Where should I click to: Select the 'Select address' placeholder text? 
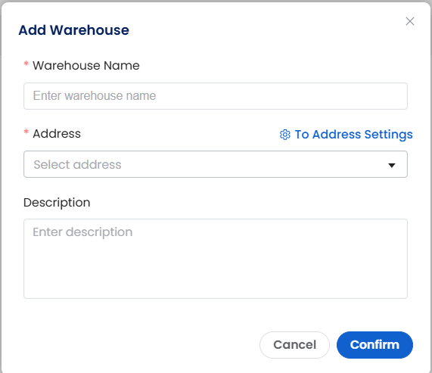(x=77, y=165)
